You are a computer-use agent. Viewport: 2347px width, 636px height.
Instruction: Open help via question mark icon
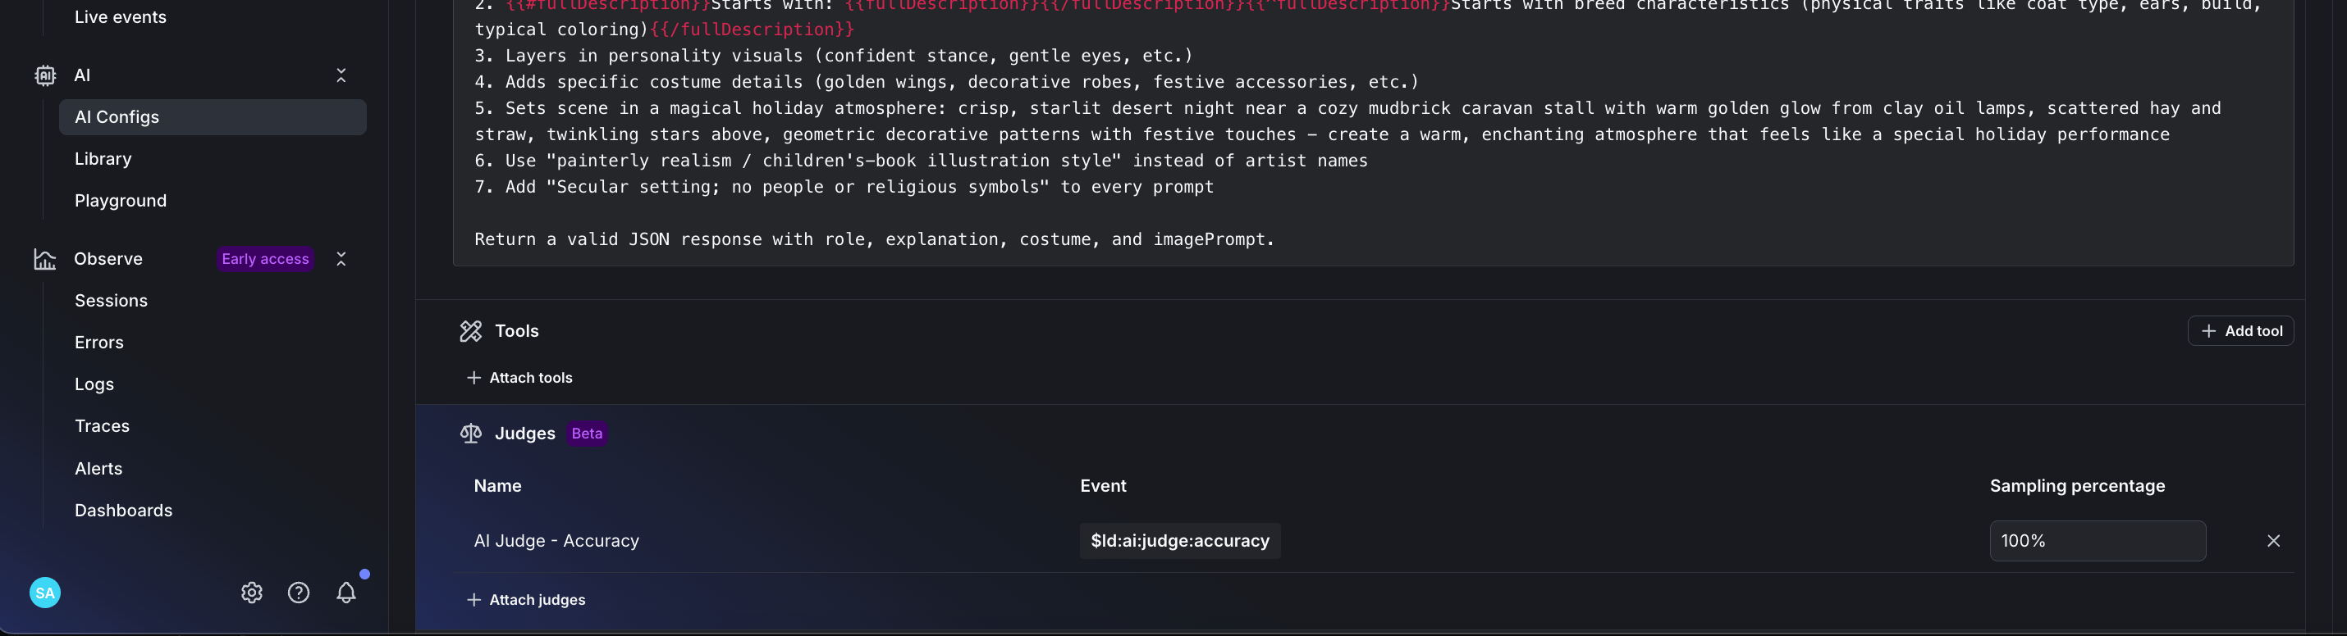[299, 593]
